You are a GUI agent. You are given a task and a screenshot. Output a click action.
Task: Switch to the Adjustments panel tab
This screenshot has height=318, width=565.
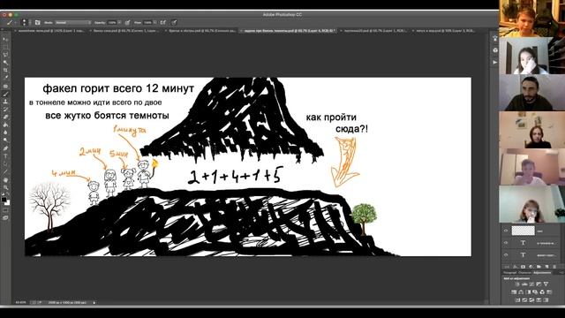(542, 273)
